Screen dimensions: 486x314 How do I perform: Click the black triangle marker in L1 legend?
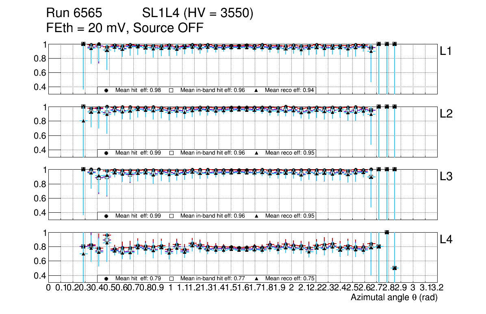257,90
